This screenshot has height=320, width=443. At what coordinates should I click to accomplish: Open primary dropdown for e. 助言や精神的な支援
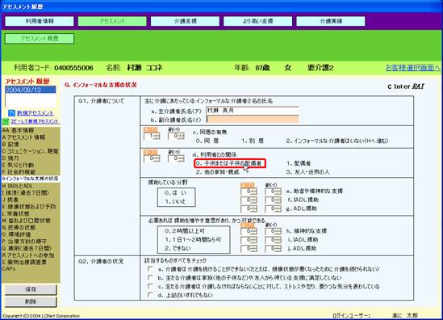[249, 192]
